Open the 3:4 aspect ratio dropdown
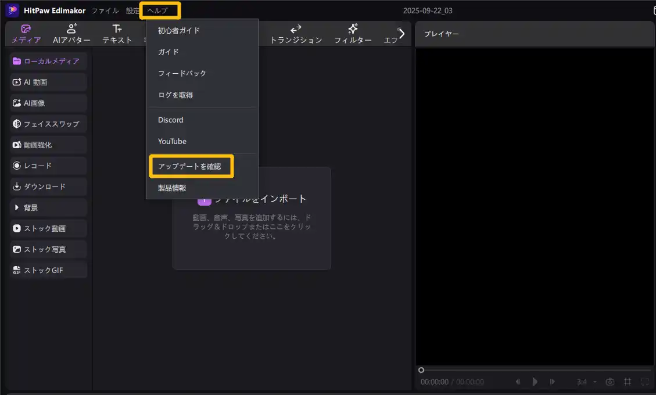 coord(586,382)
